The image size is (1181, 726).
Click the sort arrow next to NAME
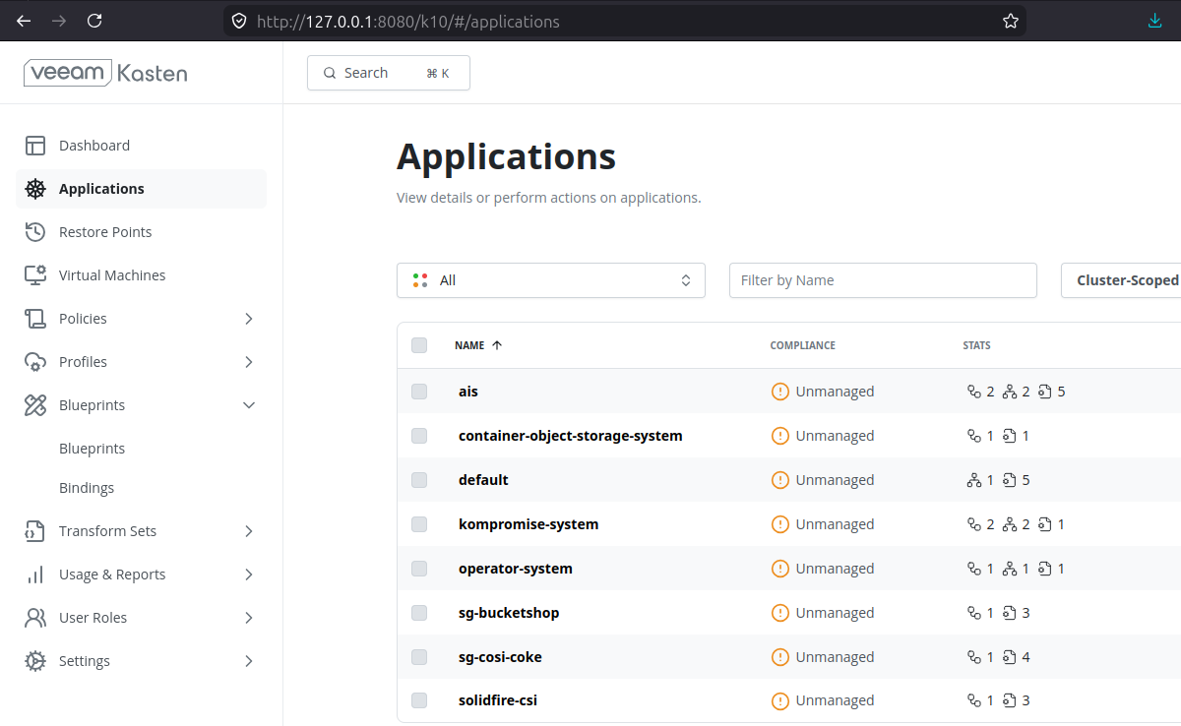[497, 345]
